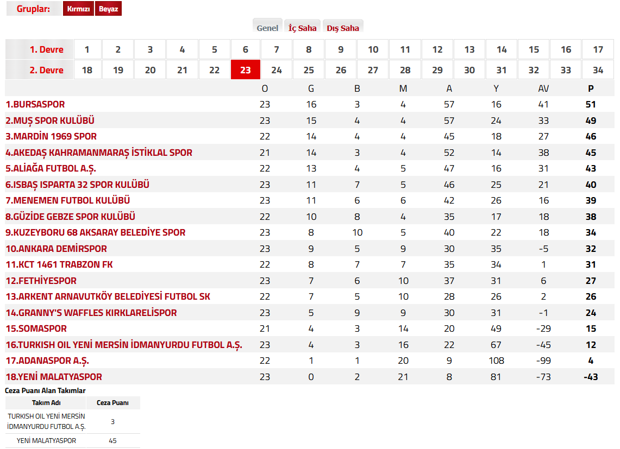Click Ankara Demirspor in standings
Screen dimensions: 620x449
57,249
